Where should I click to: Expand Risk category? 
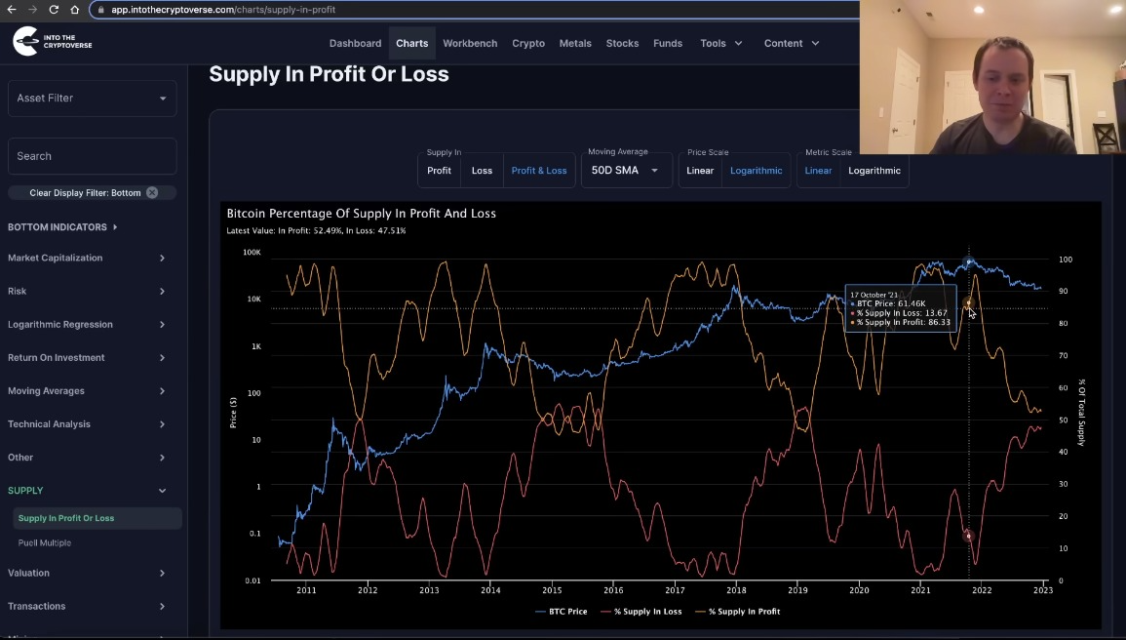[x=88, y=291]
